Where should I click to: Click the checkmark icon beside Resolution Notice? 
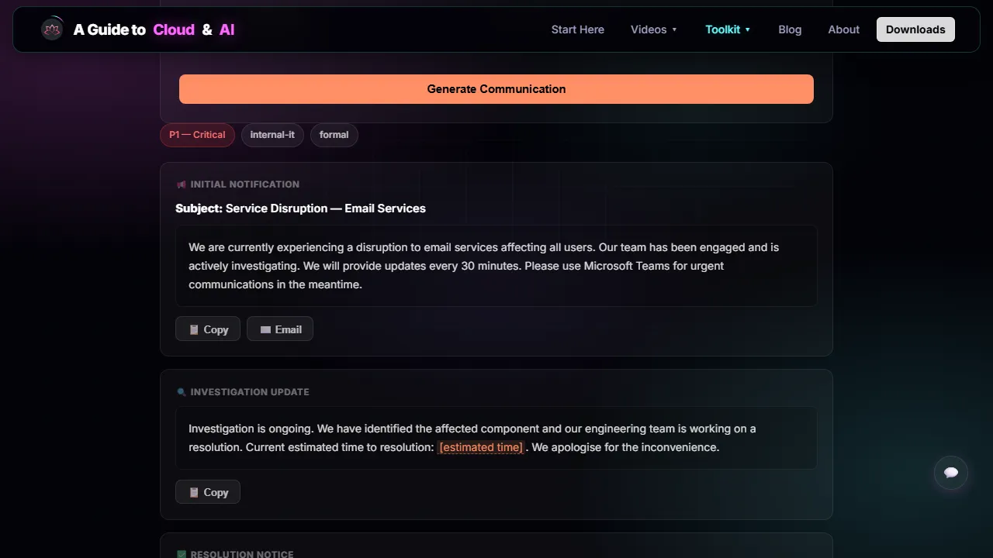182,553
